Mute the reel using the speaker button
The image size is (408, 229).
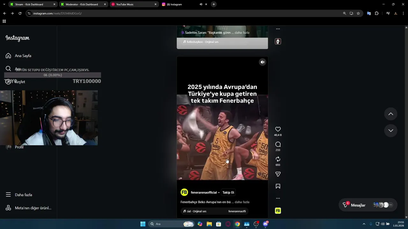262,62
